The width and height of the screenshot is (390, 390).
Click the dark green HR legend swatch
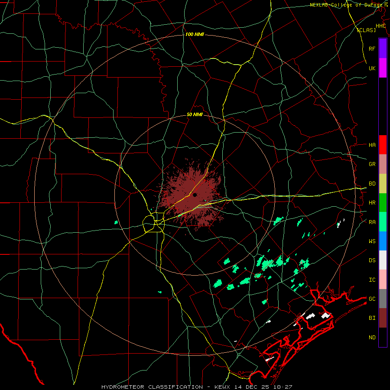pos(383,203)
